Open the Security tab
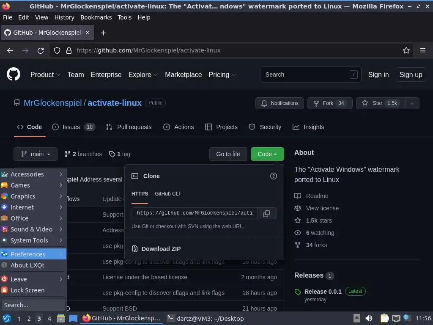Screen dimensions: 433x325 (x=265, y=127)
